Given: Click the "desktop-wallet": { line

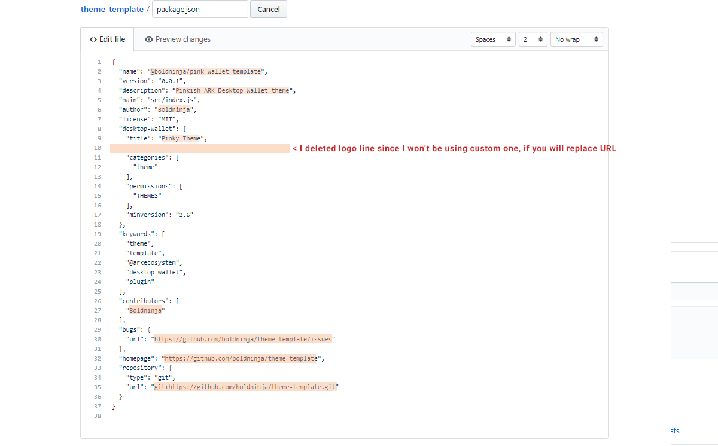Looking at the screenshot, I should 153,129.
